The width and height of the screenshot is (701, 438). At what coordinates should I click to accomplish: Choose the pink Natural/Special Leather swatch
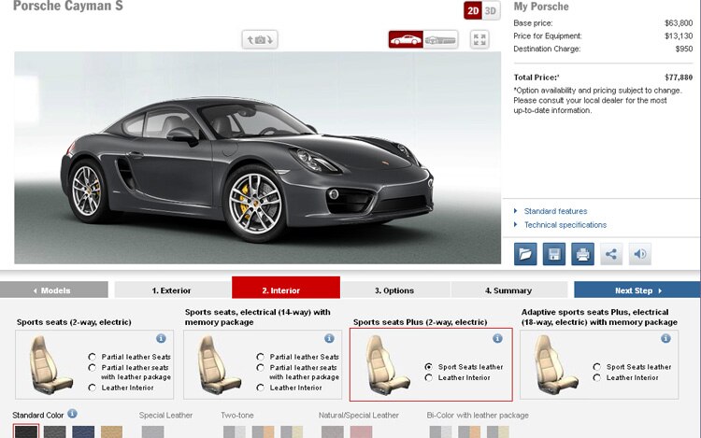pos(361,431)
